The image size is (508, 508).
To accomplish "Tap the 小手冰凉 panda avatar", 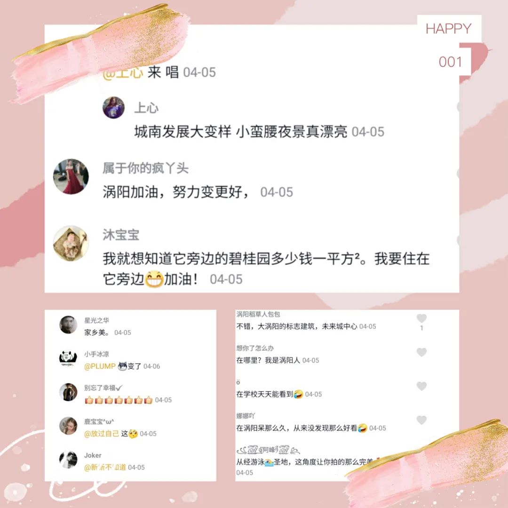I will [68, 358].
